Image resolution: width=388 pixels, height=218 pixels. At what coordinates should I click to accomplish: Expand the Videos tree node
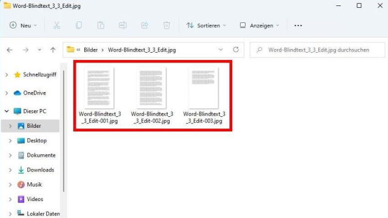pyautogui.click(x=10, y=199)
